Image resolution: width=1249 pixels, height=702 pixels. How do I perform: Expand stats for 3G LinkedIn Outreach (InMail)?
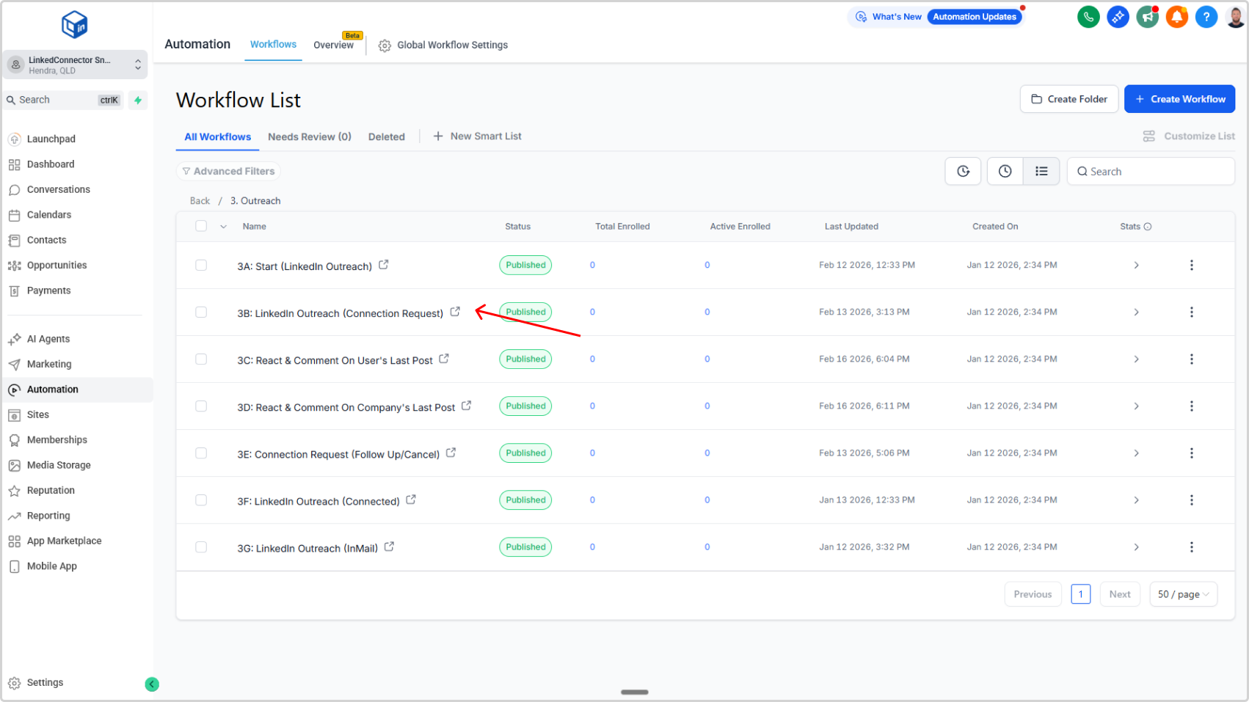point(1136,547)
